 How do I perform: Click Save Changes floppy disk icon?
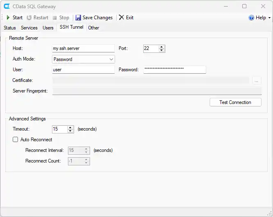(78, 18)
